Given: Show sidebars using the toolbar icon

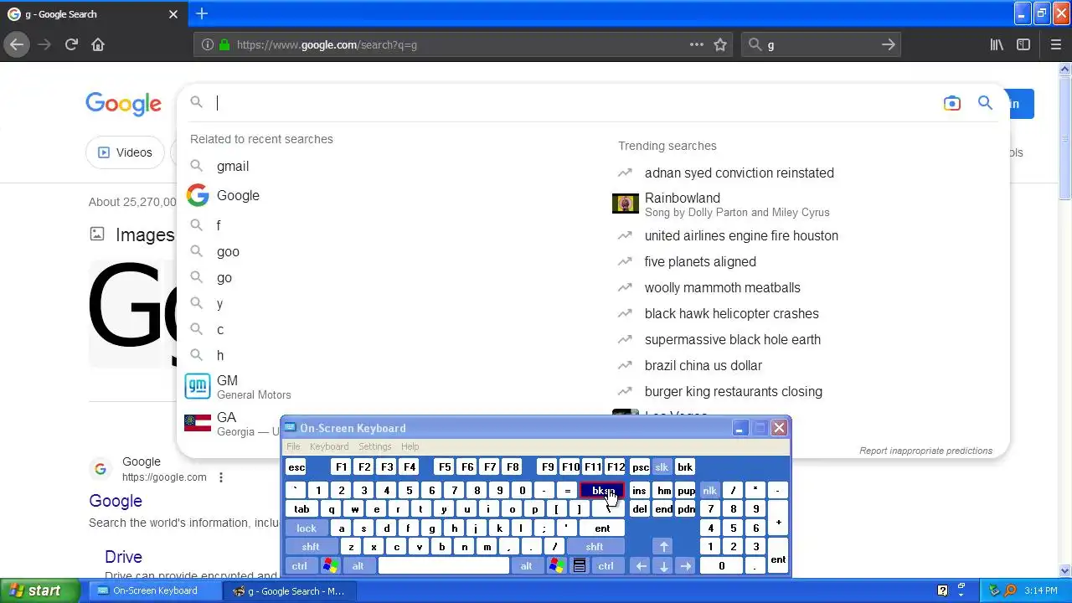Looking at the screenshot, I should click(1023, 44).
